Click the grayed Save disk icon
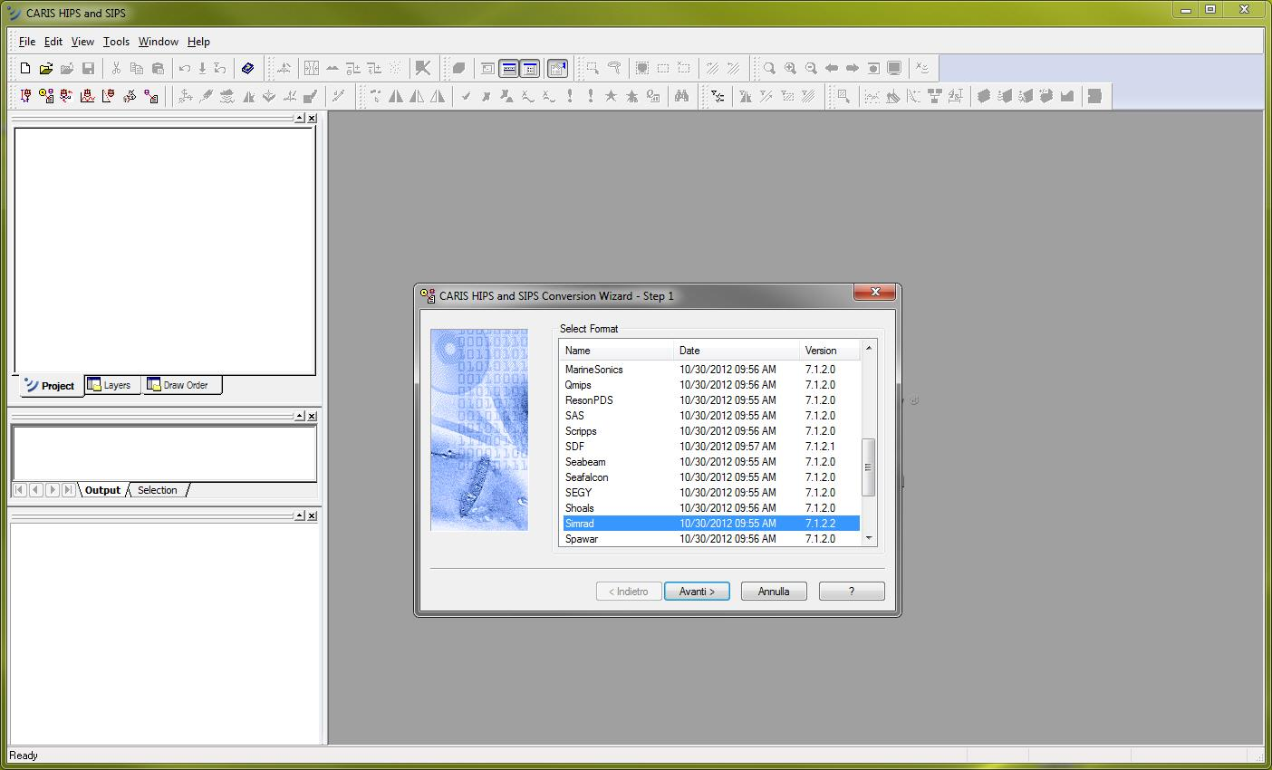1272x770 pixels. (88, 68)
